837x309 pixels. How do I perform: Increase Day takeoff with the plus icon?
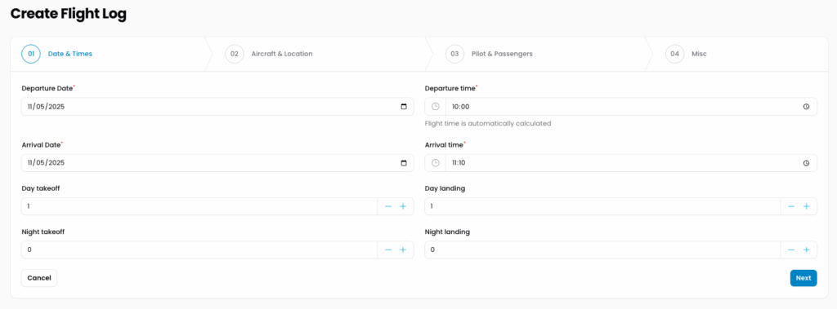pos(403,206)
